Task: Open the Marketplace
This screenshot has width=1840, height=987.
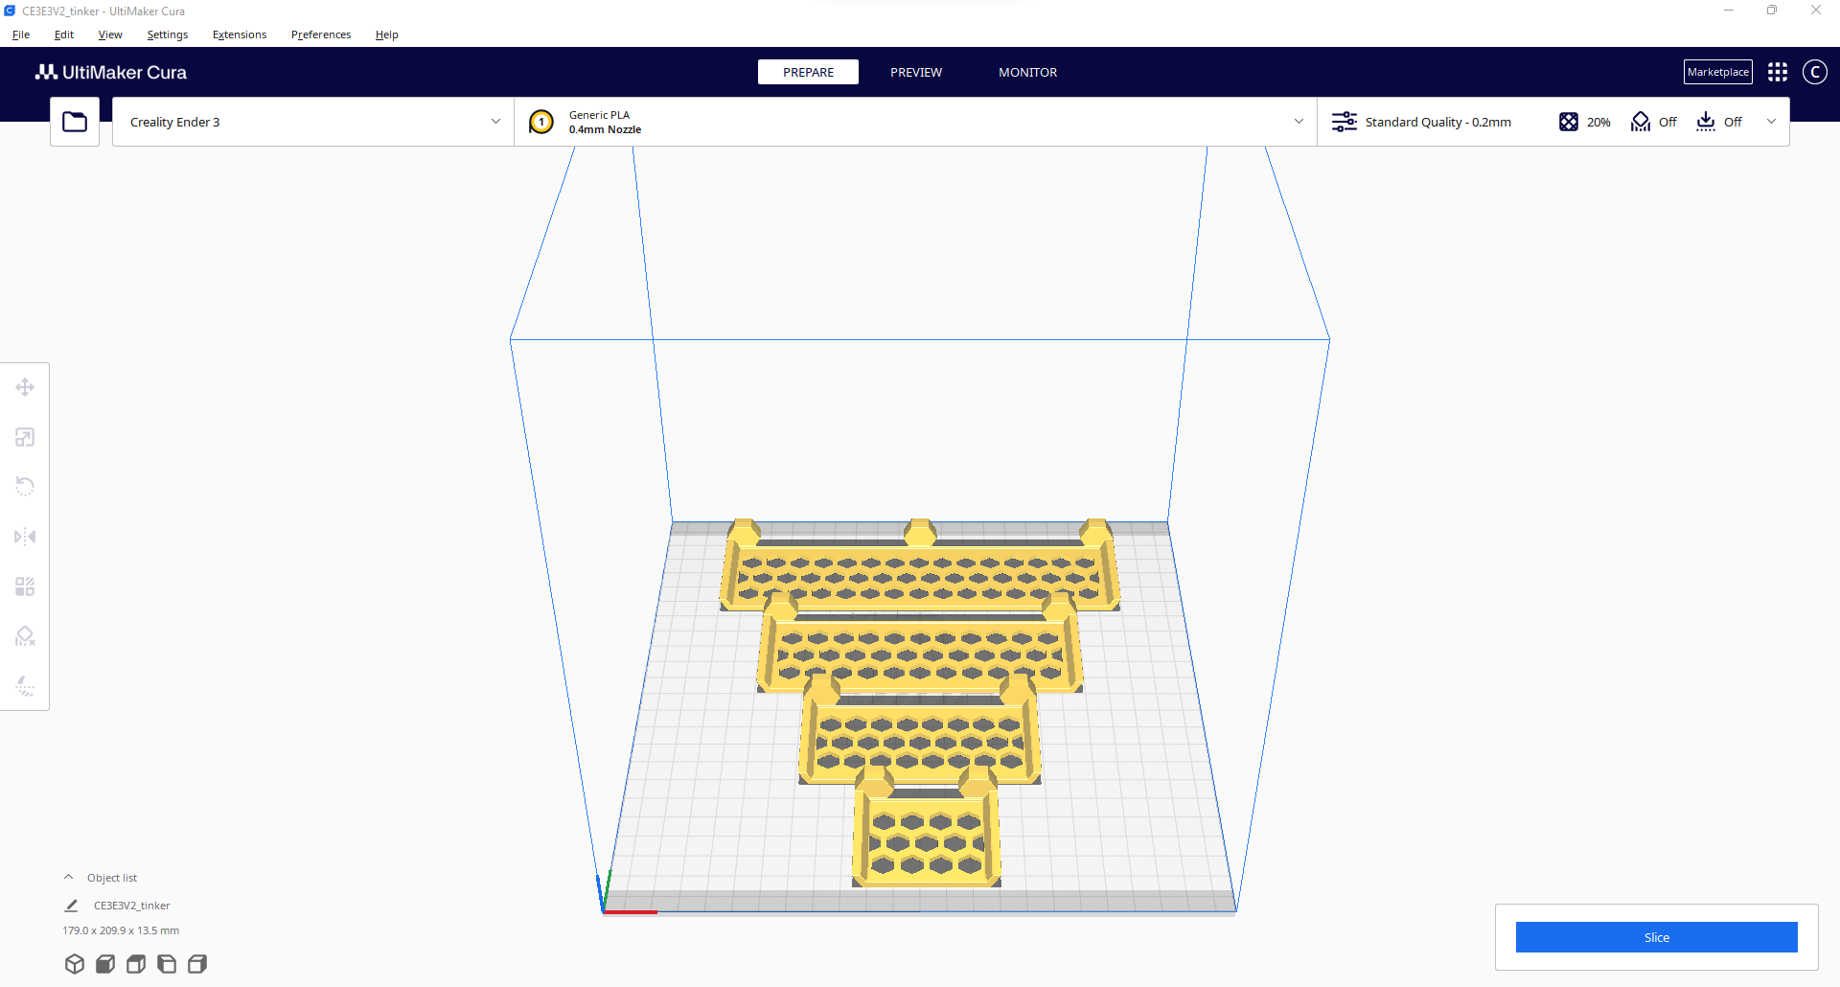Action: point(1717,72)
